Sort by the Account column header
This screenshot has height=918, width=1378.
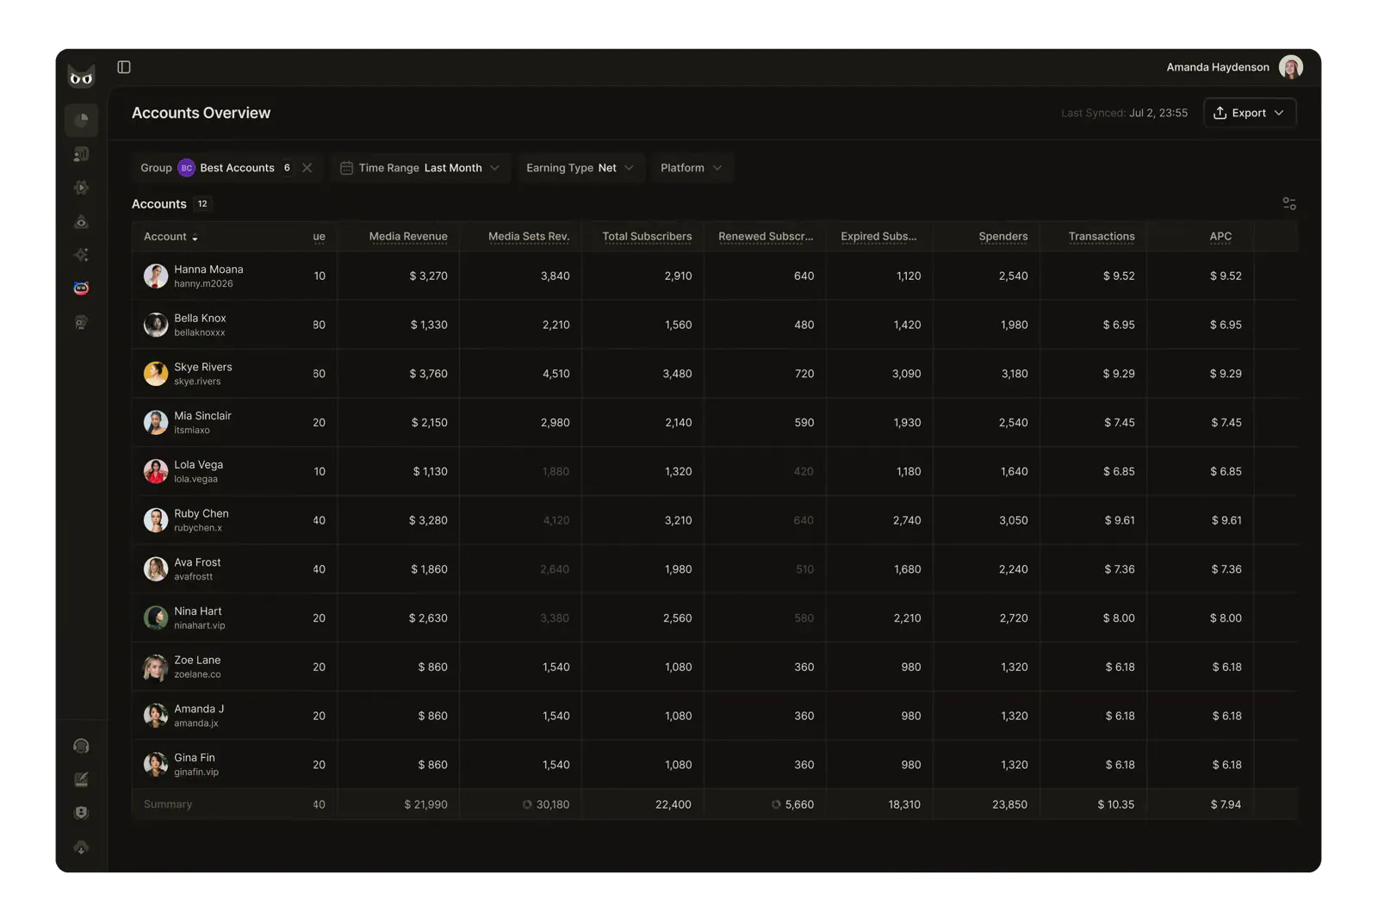pyautogui.click(x=171, y=237)
